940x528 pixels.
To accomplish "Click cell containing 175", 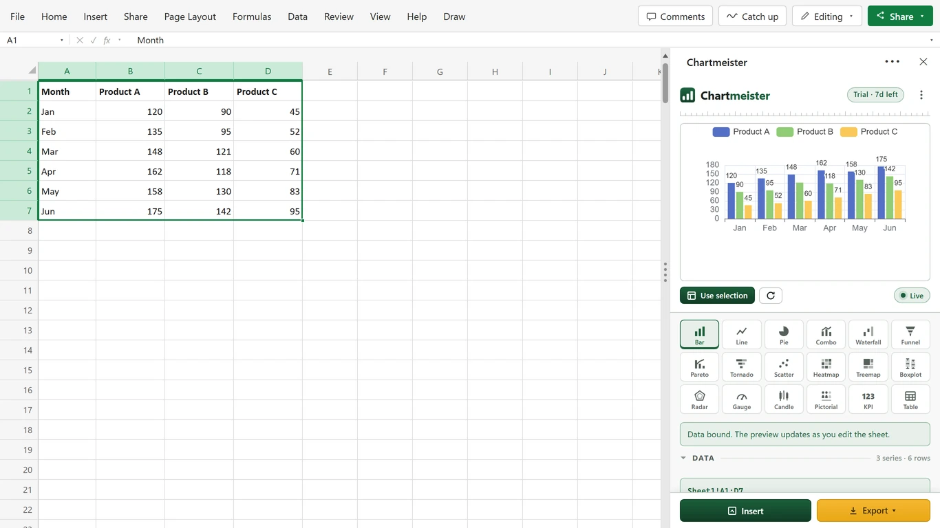I will pos(130,211).
